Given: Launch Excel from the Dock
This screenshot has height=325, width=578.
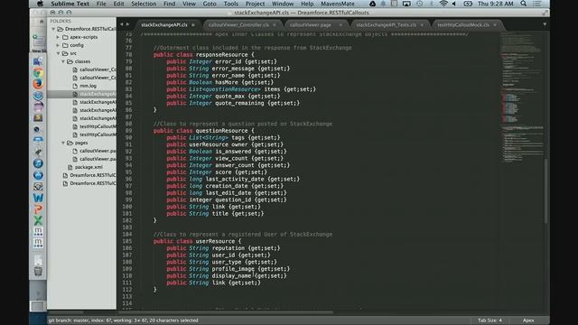Looking at the screenshot, I should point(38,220).
